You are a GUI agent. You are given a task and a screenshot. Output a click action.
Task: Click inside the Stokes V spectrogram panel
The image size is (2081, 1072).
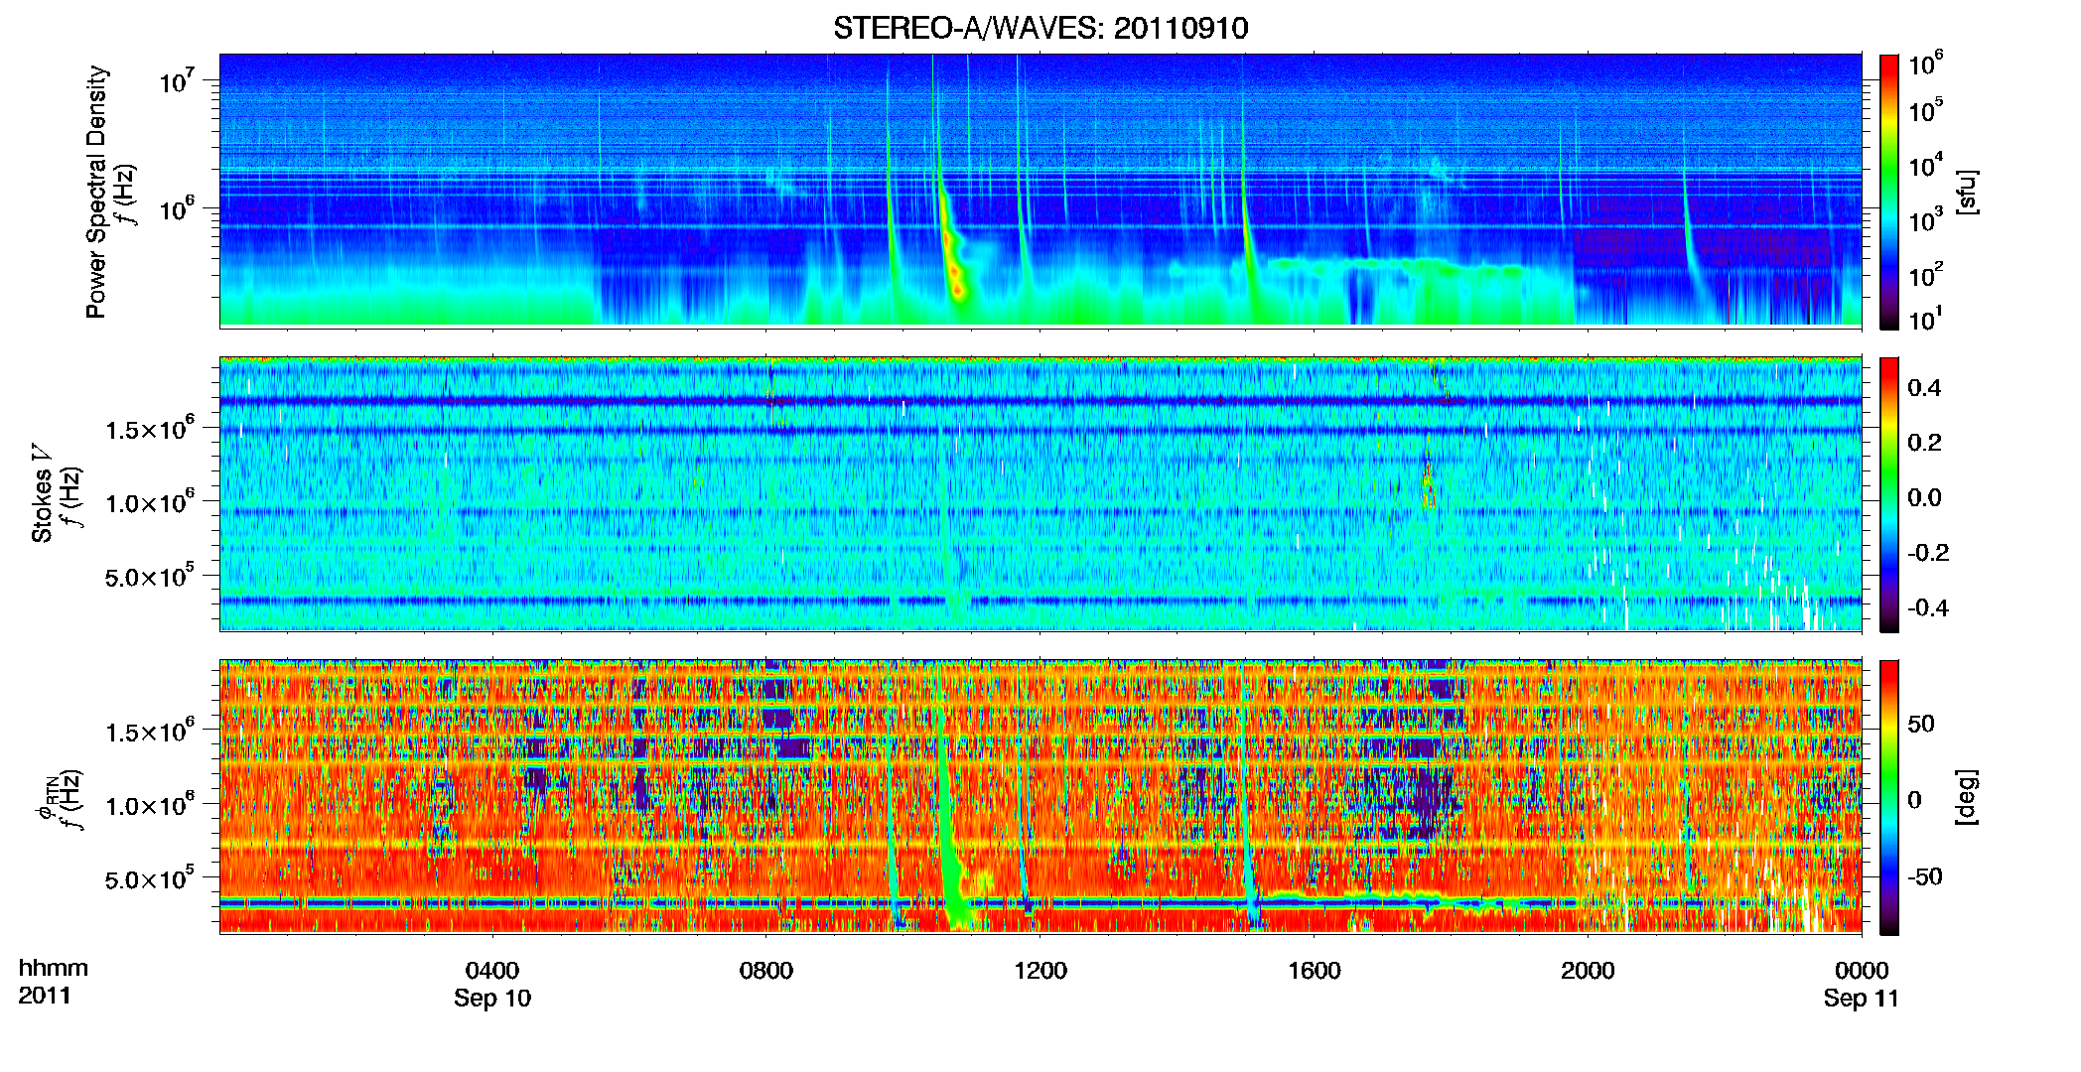(1040, 493)
